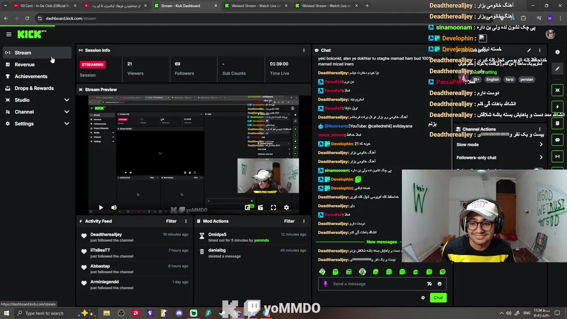Open Channel Actions three-dot options
Screen dimensions: 567x319
pyautogui.click(x=540, y=129)
